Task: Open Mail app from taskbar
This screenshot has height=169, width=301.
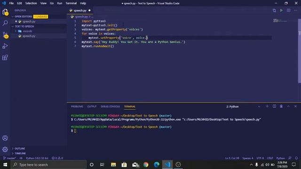Action: tap(135, 165)
